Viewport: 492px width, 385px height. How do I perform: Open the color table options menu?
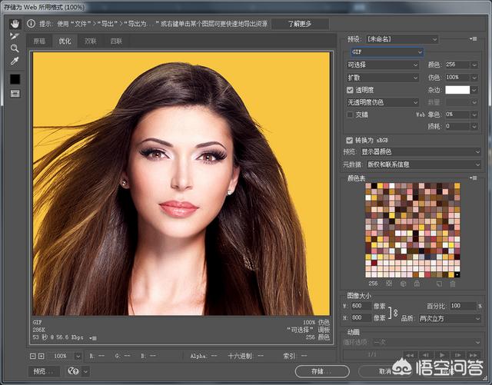[471, 178]
